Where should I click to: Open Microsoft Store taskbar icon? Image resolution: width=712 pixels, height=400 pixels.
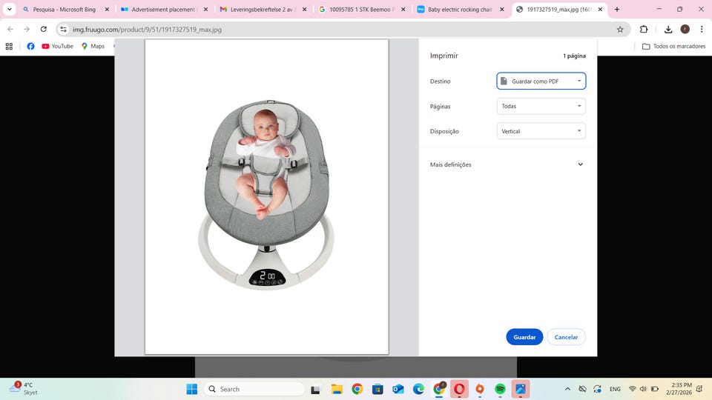(378, 389)
